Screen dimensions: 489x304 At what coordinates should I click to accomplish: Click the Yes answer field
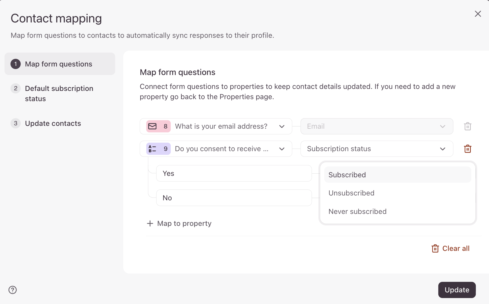[x=234, y=174]
